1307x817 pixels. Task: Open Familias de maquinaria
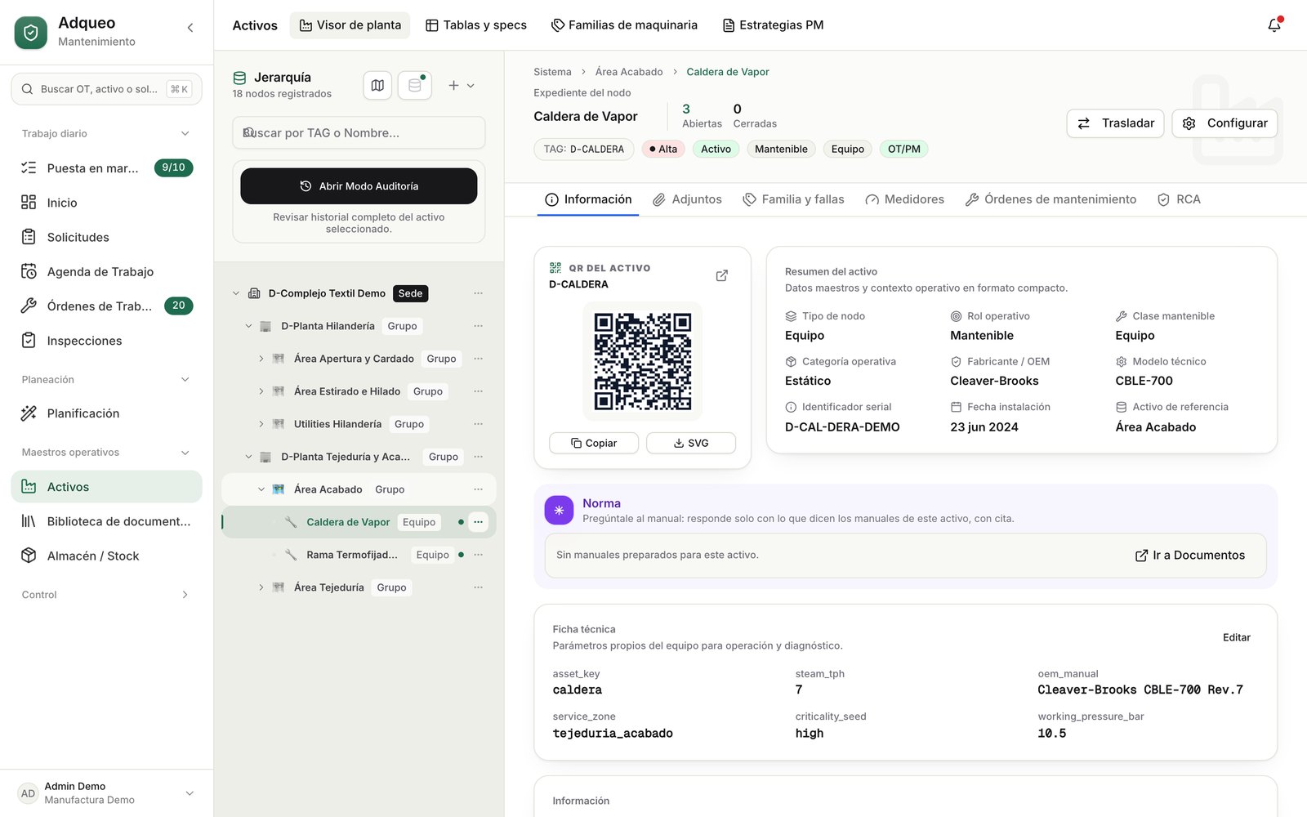coord(624,25)
